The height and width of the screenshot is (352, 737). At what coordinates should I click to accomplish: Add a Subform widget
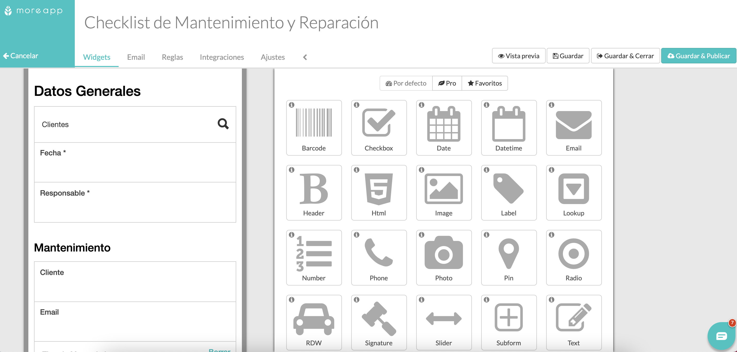click(x=509, y=322)
